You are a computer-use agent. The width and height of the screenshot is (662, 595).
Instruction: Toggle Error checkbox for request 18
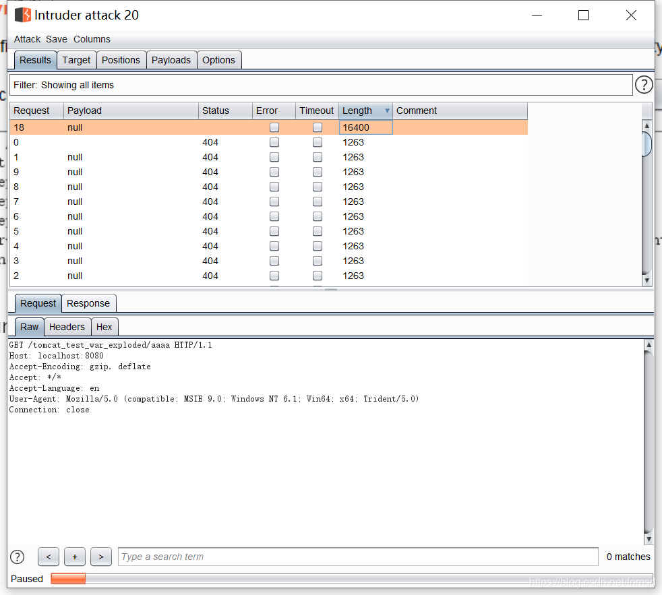[x=274, y=127]
